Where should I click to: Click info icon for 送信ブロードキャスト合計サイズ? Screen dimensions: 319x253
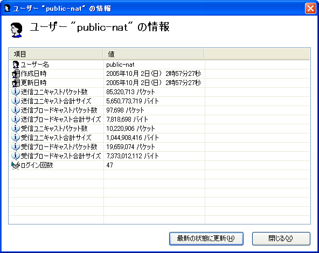[x=16, y=120]
